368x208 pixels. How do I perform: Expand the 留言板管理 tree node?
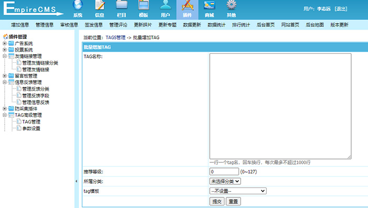coord(4,76)
